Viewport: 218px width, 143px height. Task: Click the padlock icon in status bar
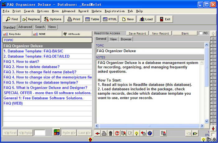point(214,140)
